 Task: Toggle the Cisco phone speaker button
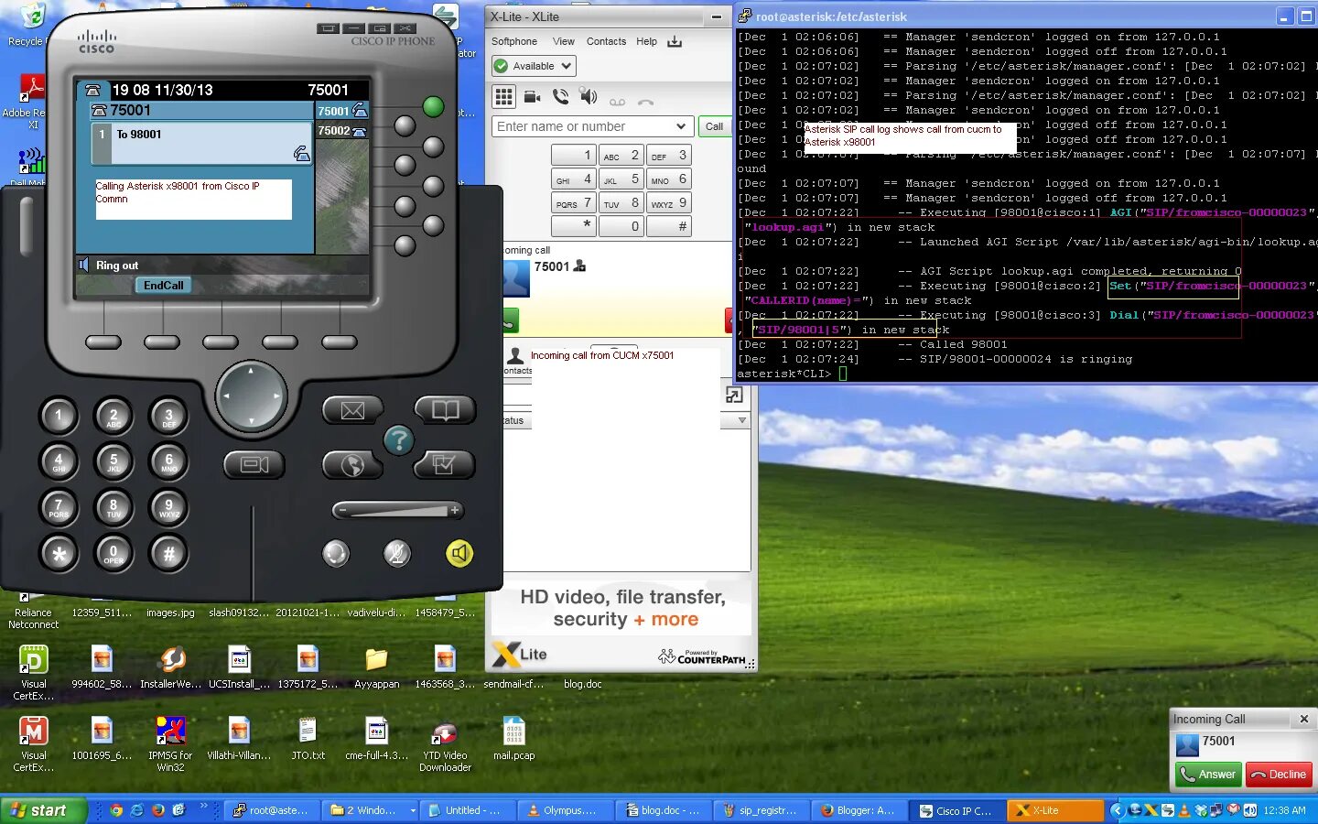459,553
